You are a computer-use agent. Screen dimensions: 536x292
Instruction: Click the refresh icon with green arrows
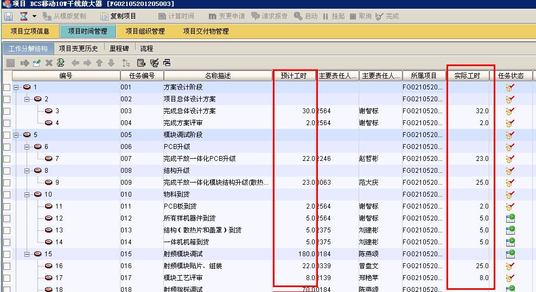tap(61, 63)
